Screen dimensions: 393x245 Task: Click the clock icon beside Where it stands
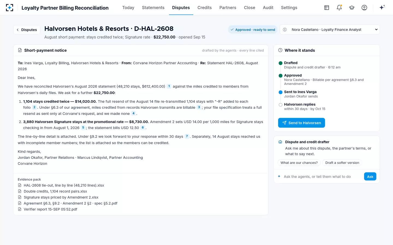(280, 50)
